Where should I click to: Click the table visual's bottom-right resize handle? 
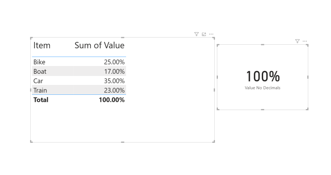coord(214,141)
